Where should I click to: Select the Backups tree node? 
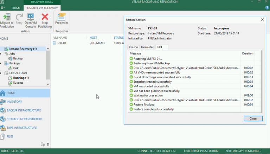[x=15, y=63]
